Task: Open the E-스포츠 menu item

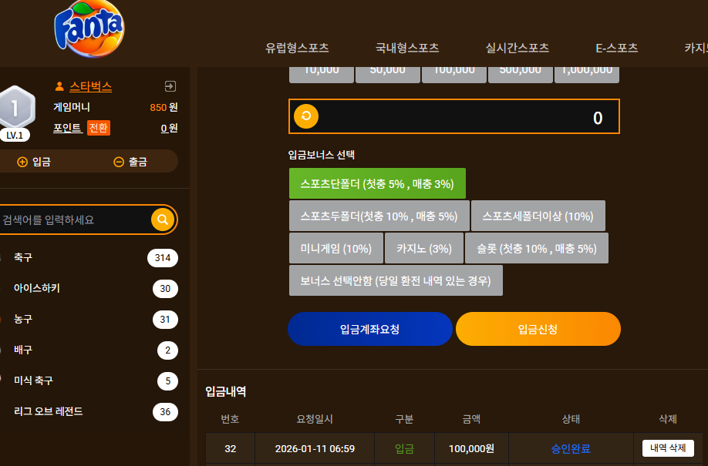Action: click(x=617, y=48)
